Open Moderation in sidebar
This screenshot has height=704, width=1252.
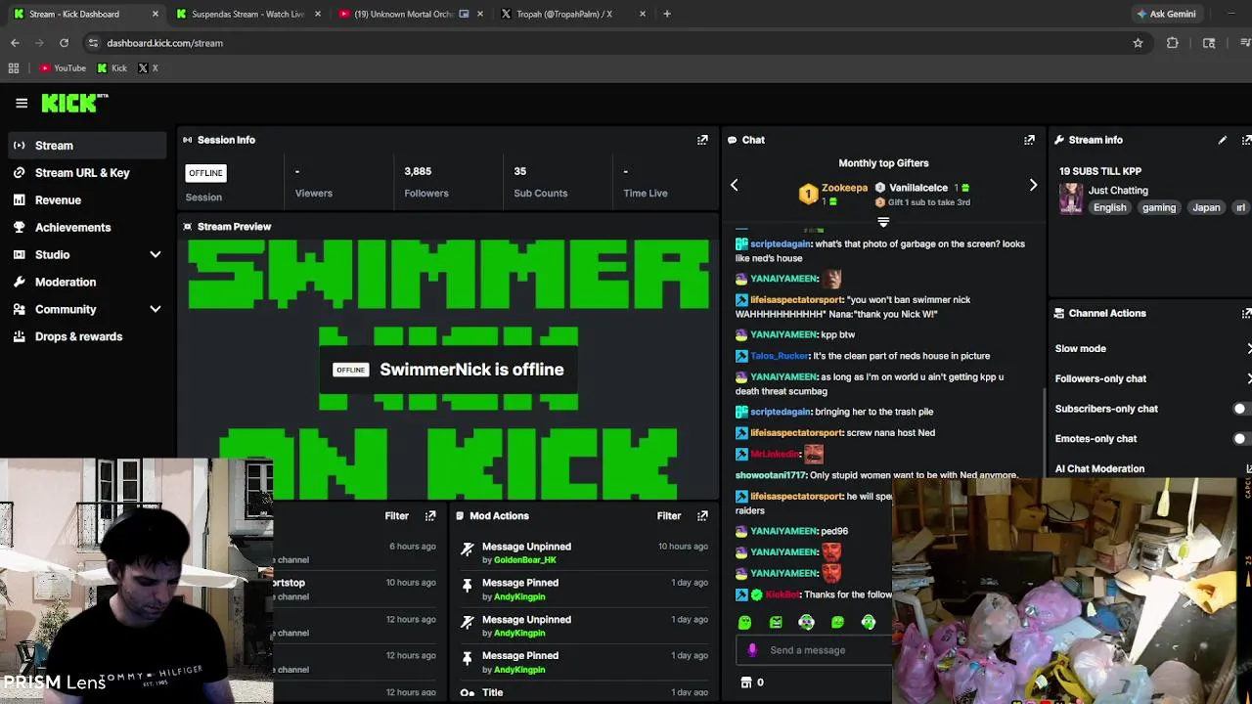[x=87, y=282]
